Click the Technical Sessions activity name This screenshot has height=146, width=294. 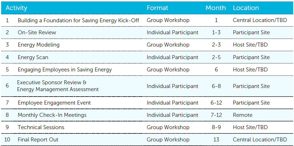click(x=41, y=127)
